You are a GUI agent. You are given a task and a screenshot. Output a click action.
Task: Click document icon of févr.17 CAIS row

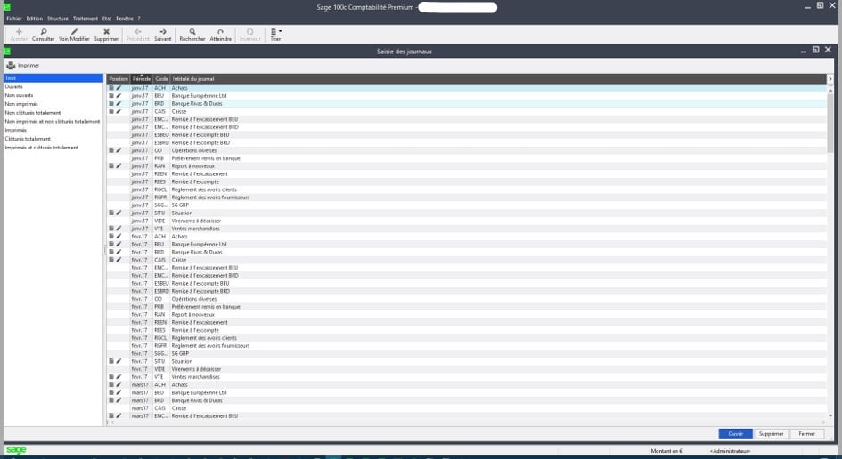[111, 260]
